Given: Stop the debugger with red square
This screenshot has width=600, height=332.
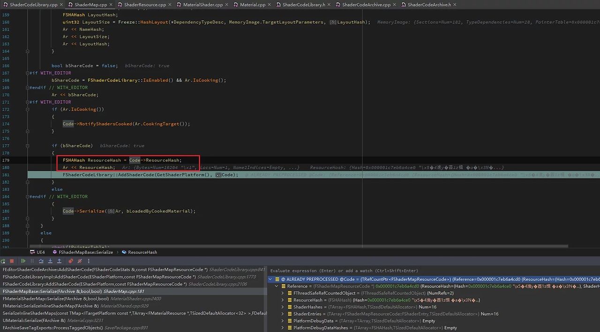Looking at the screenshot, I should tap(12, 261).
